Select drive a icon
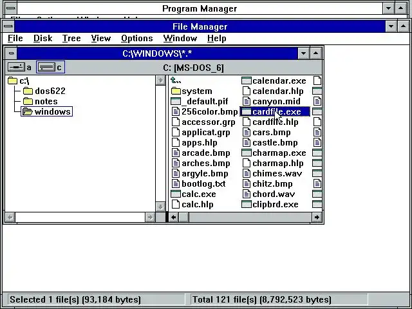 pyautogui.click(x=17, y=67)
